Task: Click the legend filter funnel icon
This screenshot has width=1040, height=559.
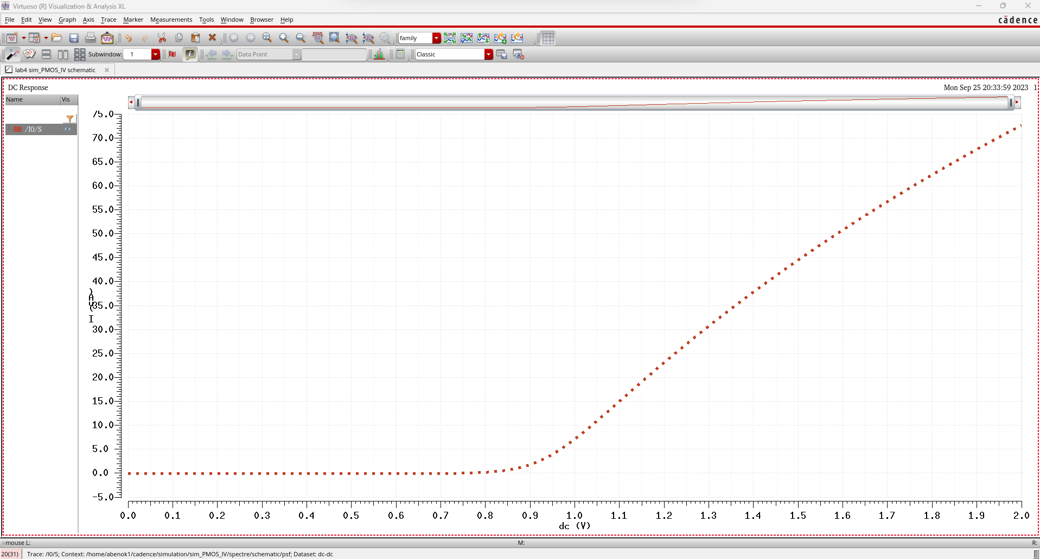Action: 70,119
